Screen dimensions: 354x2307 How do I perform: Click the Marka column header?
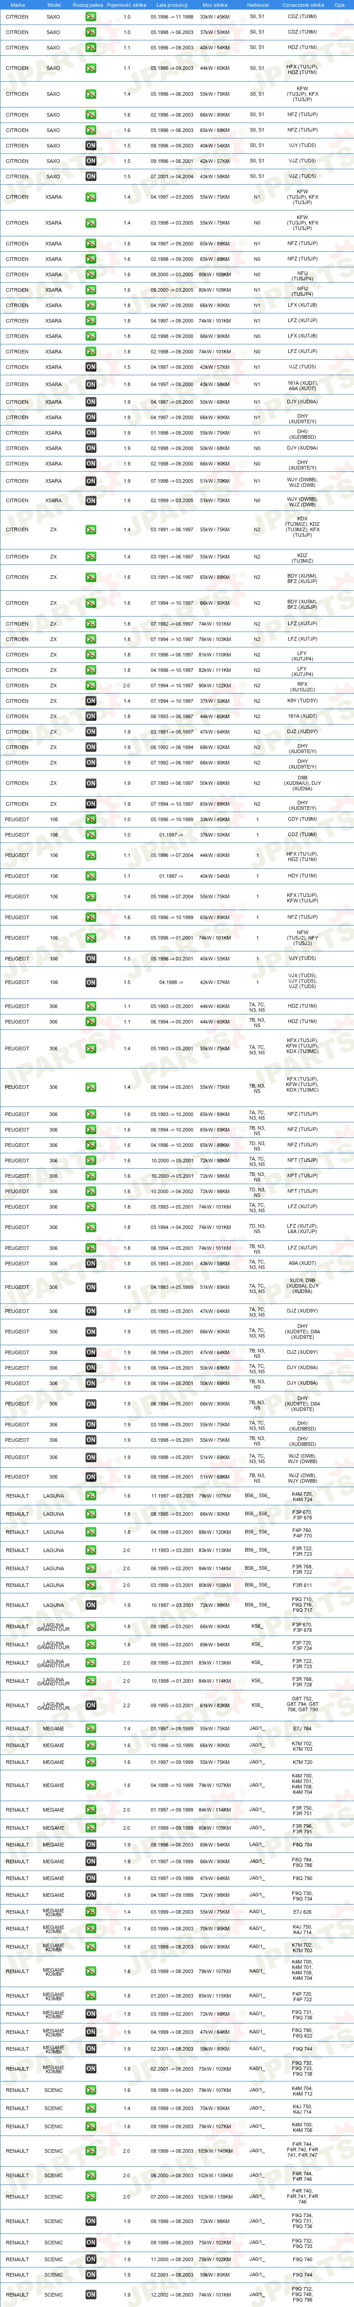click(x=17, y=5)
